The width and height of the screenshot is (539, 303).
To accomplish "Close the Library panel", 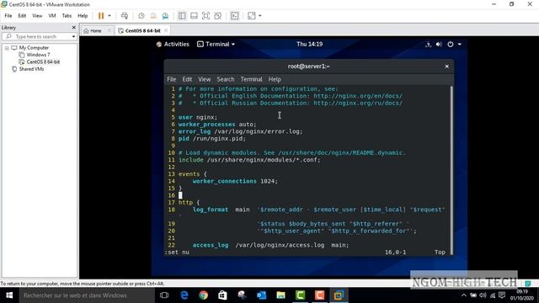I will [x=73, y=28].
